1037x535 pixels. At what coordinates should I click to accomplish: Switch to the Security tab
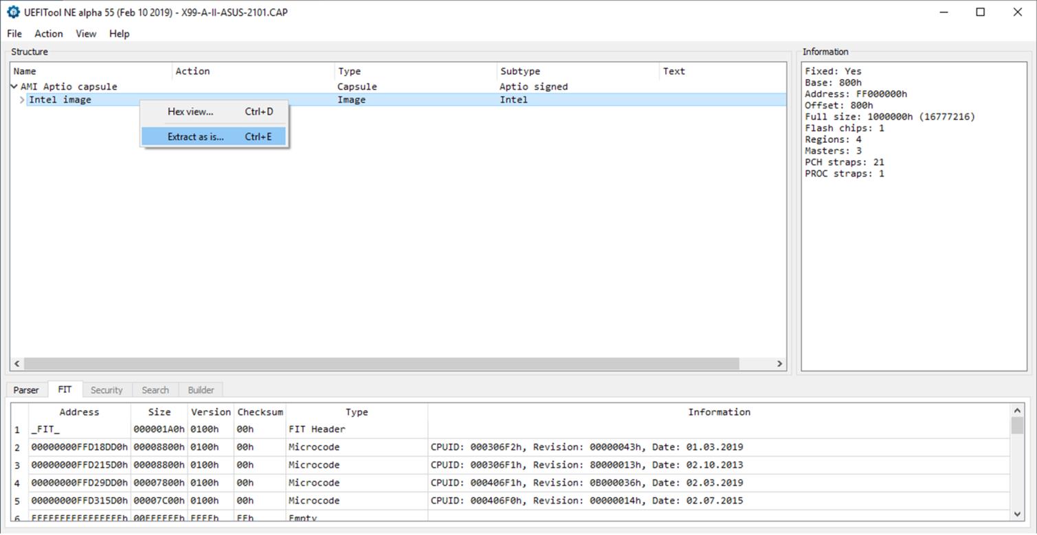(107, 390)
